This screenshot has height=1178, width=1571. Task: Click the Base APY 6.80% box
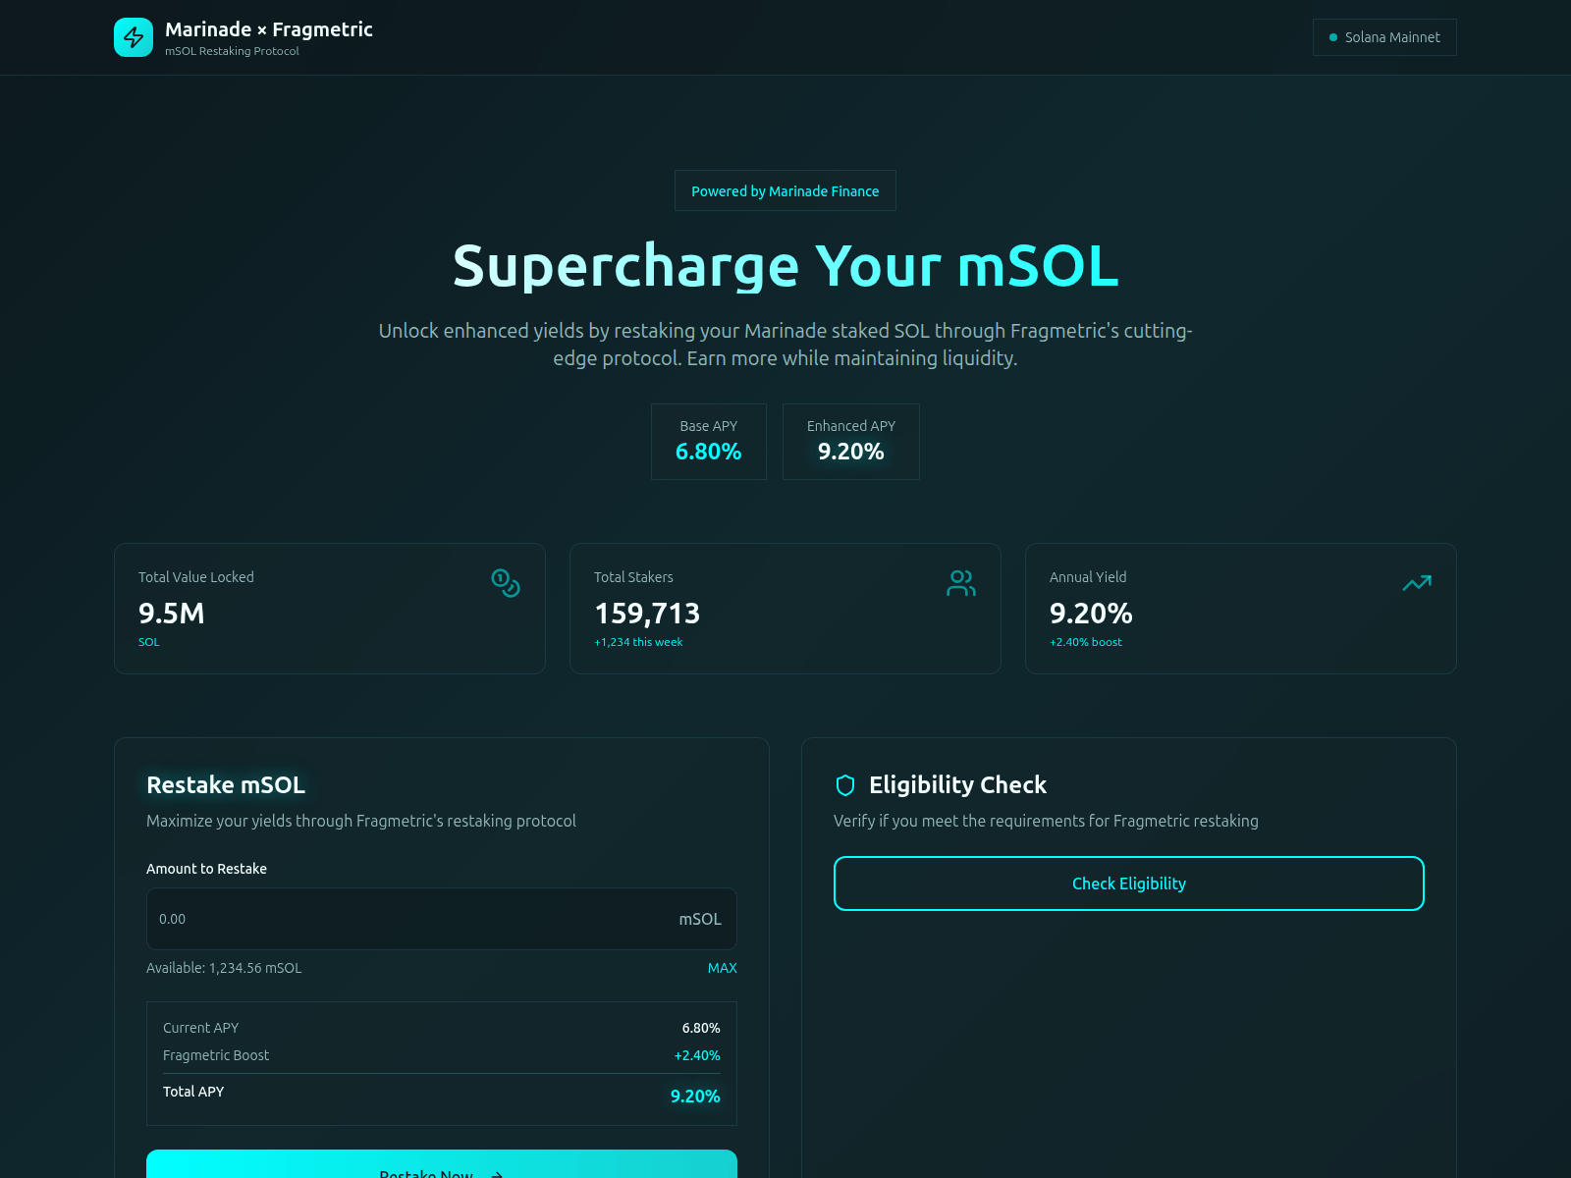pyautogui.click(x=709, y=442)
